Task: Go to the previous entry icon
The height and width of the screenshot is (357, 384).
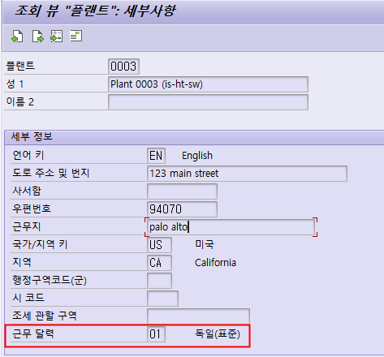Action: 17,37
